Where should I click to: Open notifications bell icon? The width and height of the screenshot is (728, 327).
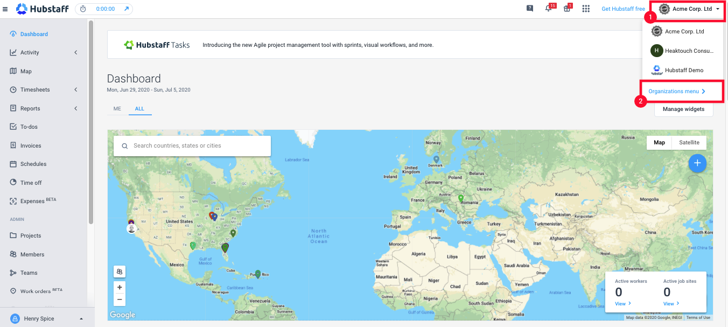[549, 9]
